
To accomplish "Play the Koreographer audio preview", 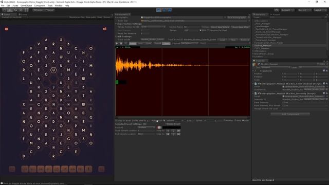I will (117, 43).
